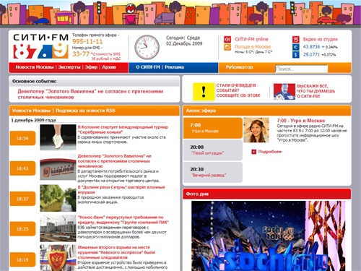Click the 18:19 time button
Viewport: 361px width, 271px height.
[x=22, y=259]
